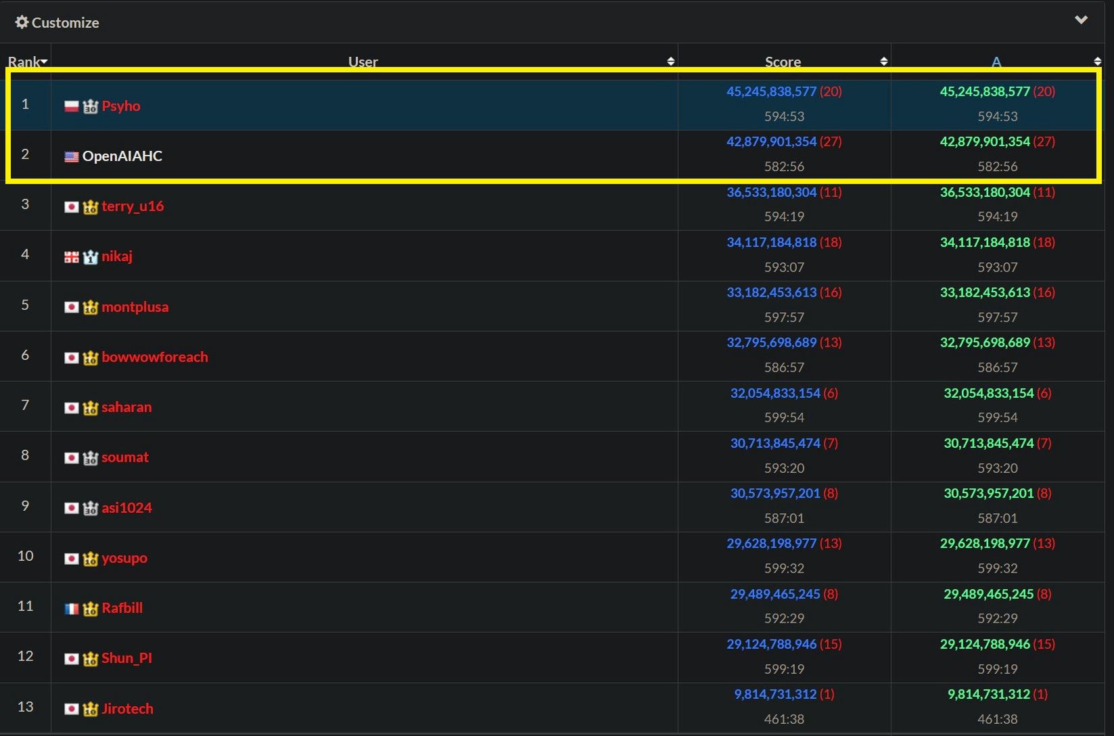
Task: Click montplusa's total score 33,182,453,613
Action: [772, 292]
